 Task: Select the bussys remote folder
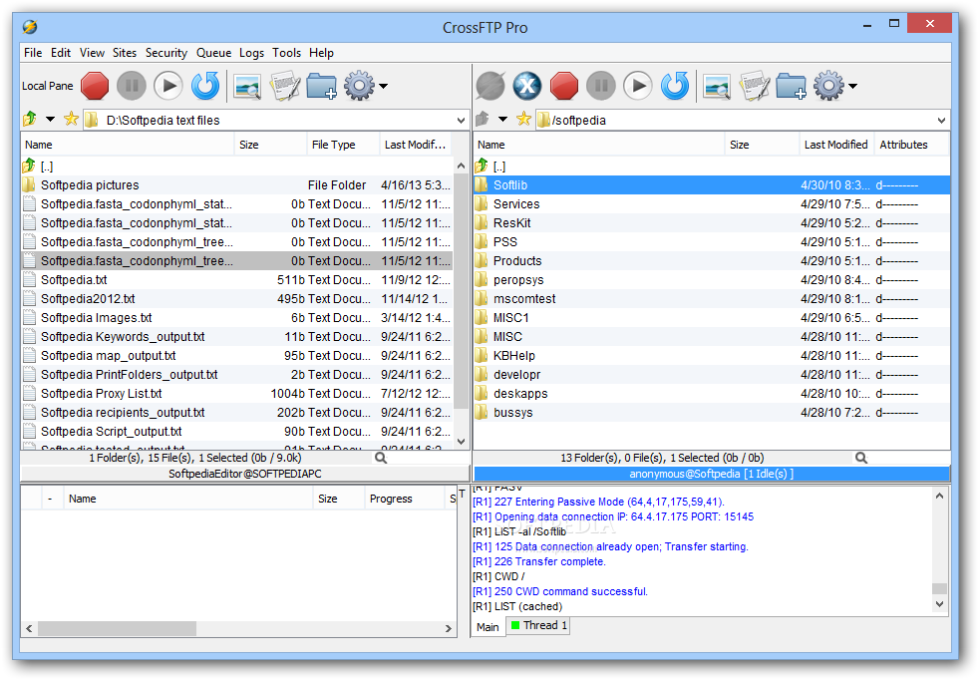[x=712, y=412]
